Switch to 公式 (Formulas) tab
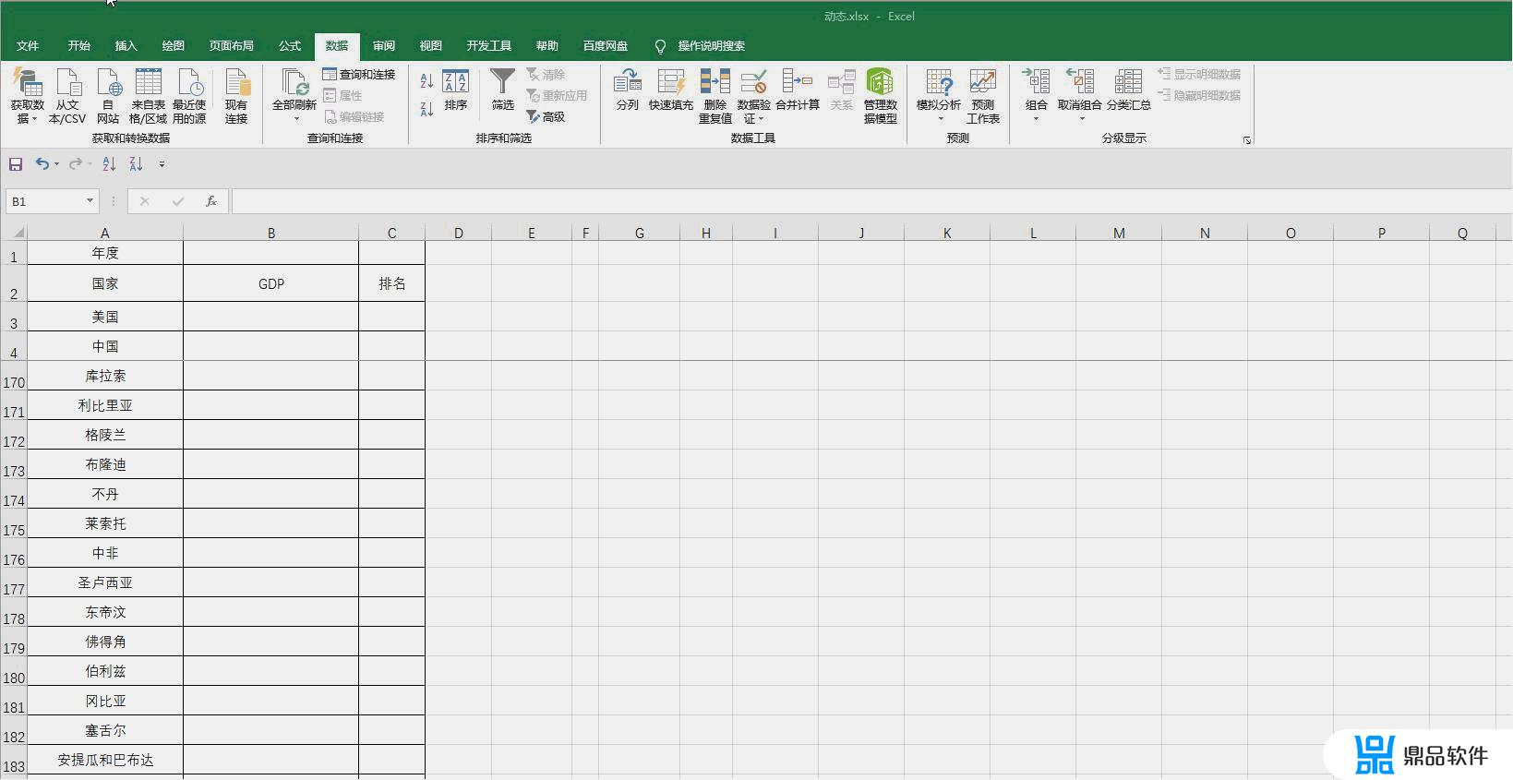This screenshot has height=780, width=1513. pyautogui.click(x=290, y=46)
